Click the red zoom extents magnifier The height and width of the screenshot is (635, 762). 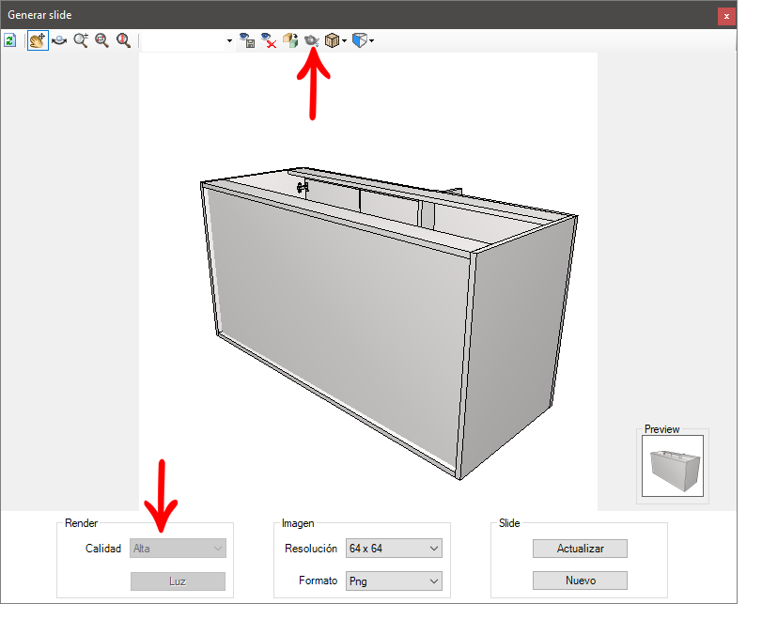(123, 40)
